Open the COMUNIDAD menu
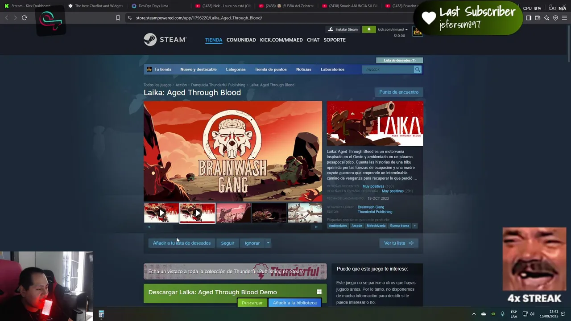571x321 pixels. coord(241,40)
